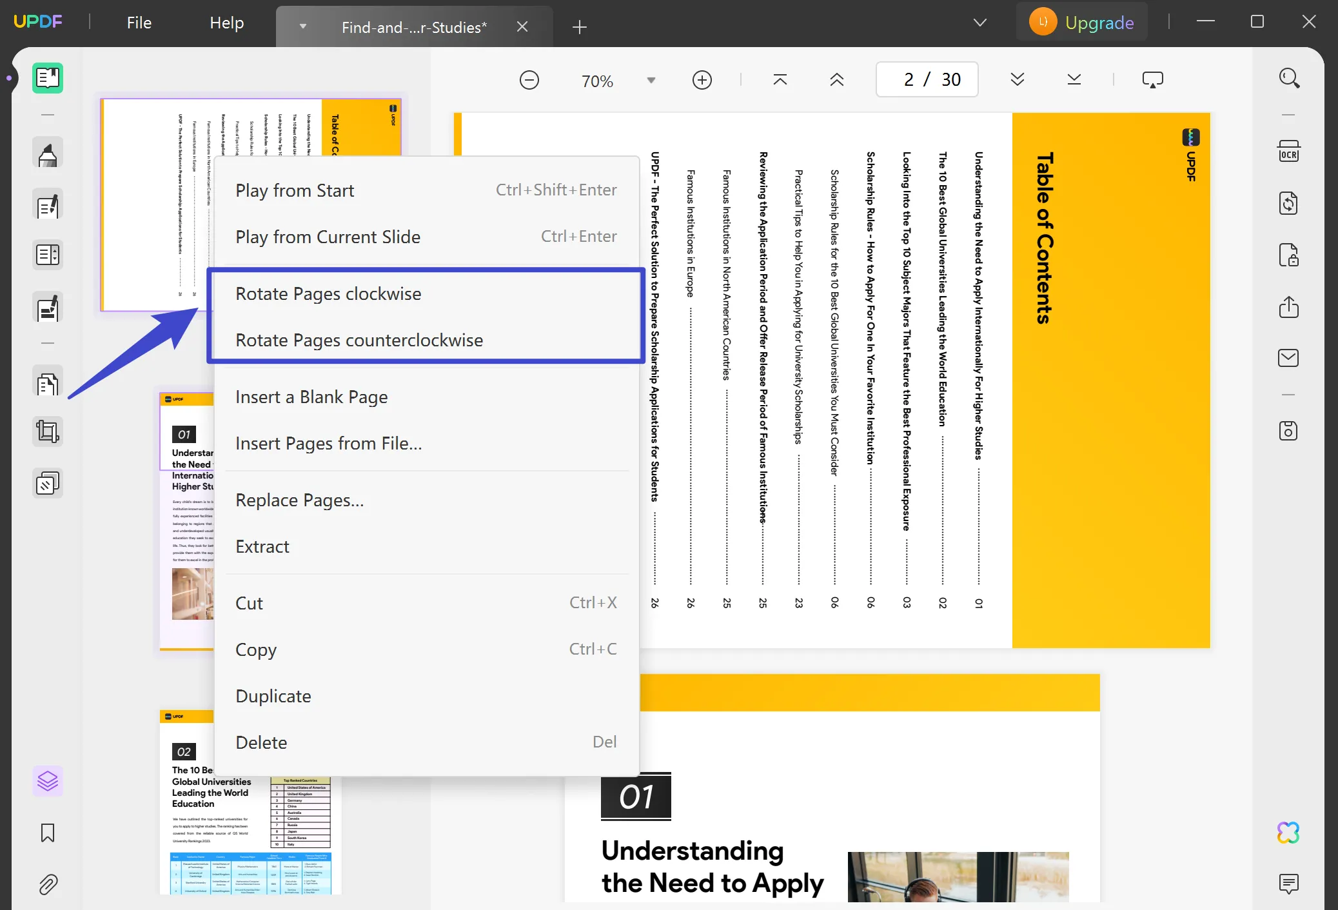This screenshot has height=910, width=1338.
Task: Switch to the Find-and-...r-Studies tab
Action: point(414,27)
